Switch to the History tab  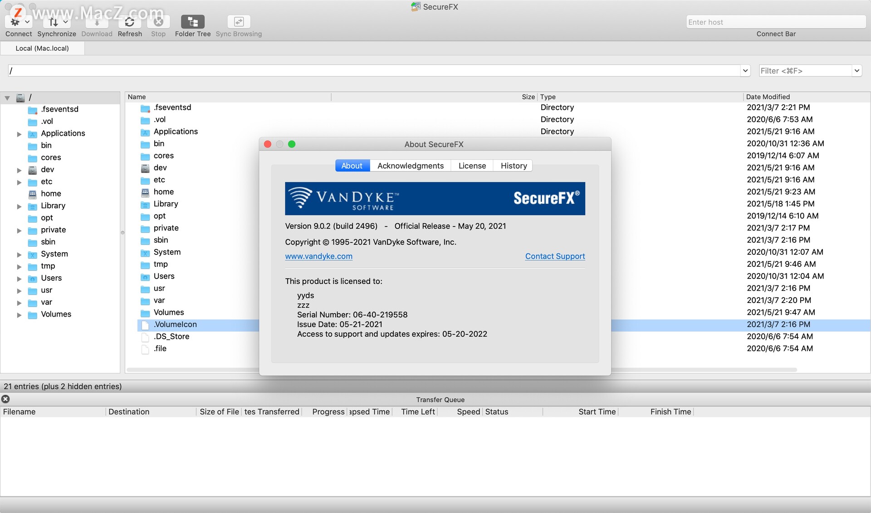pyautogui.click(x=514, y=166)
